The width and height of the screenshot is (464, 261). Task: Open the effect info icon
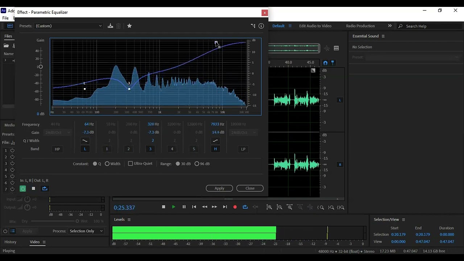point(261,26)
